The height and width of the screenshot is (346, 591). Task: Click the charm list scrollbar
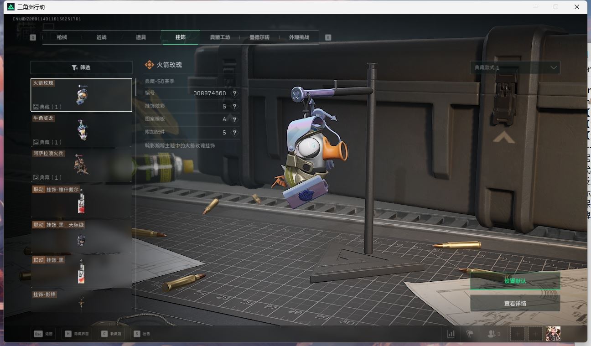[135, 87]
